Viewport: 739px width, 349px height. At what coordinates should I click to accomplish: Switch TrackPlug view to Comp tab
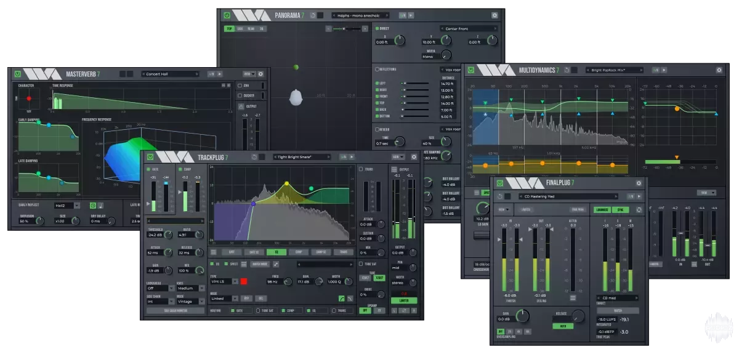tap(299, 252)
